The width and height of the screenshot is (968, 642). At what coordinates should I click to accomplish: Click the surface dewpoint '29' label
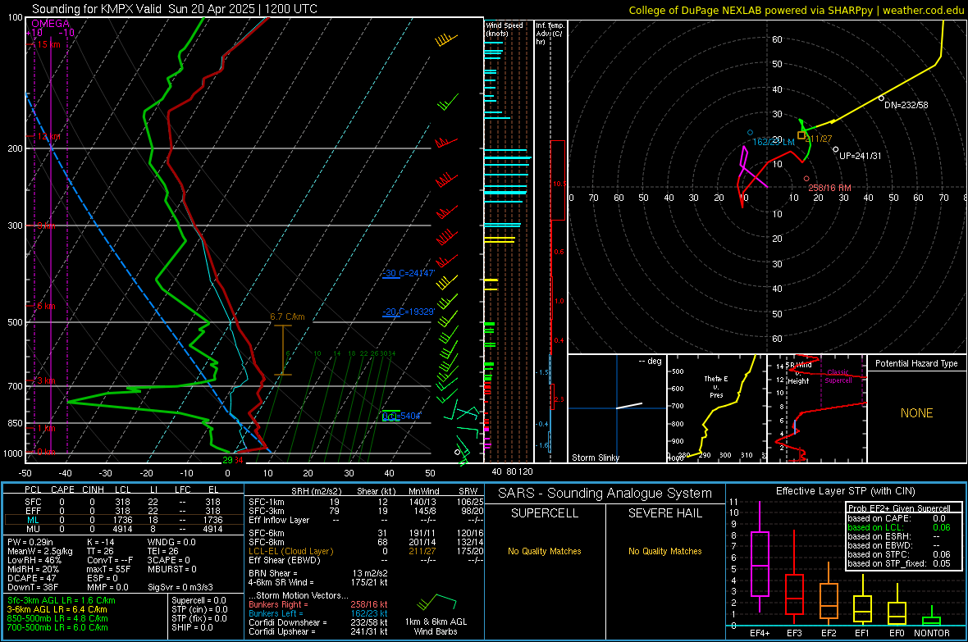tap(227, 460)
